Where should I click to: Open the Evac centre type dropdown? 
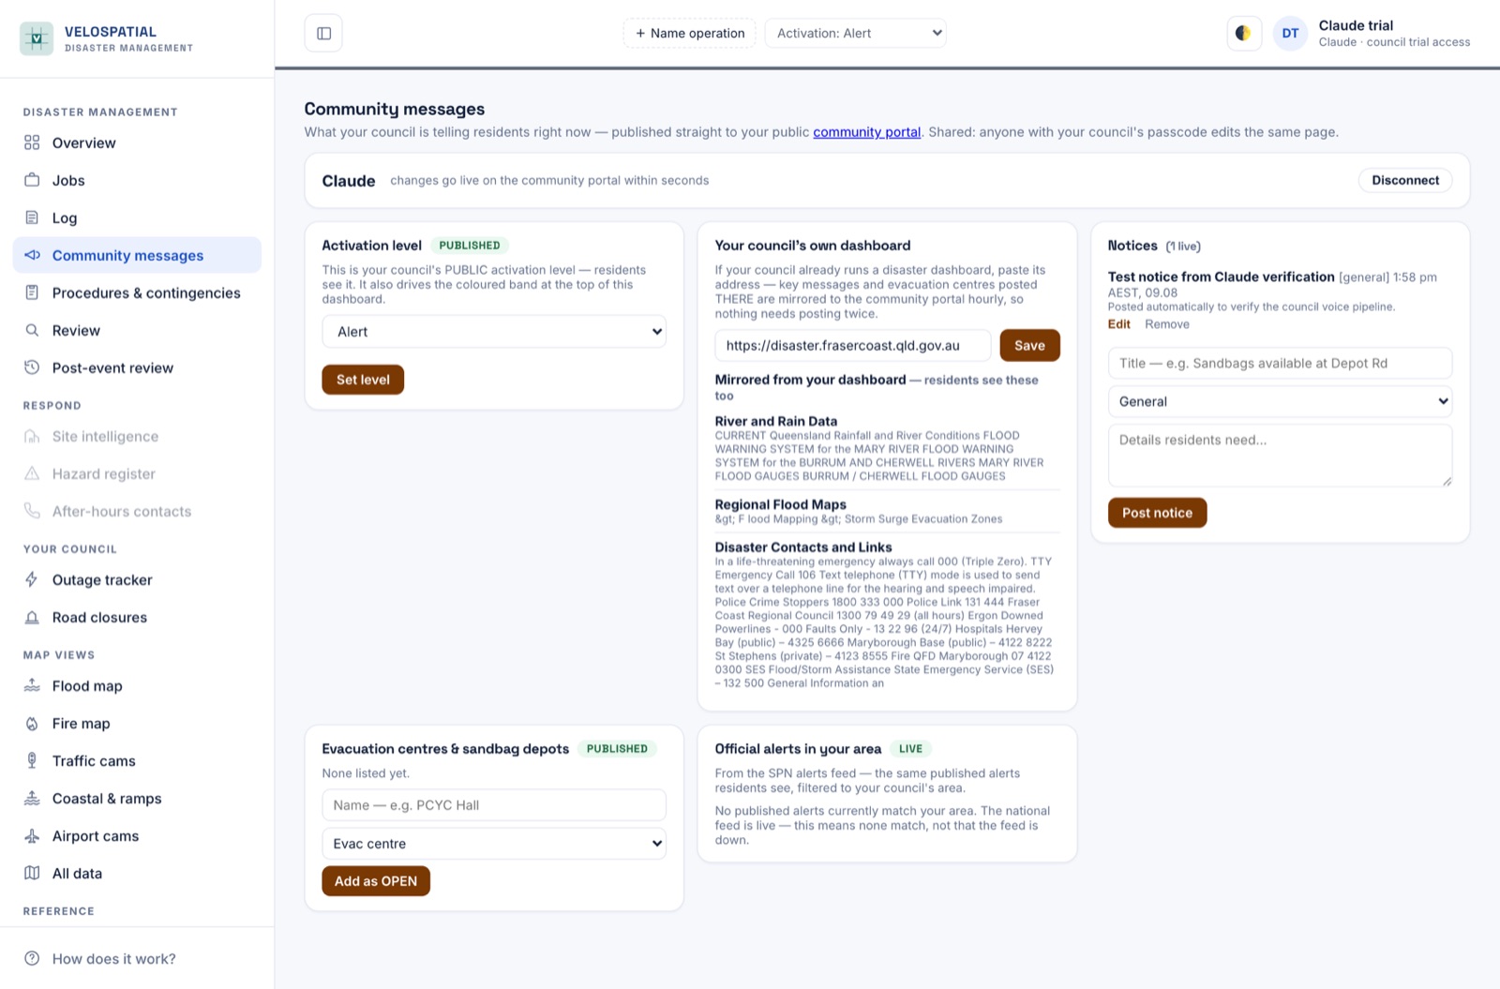[494, 844]
